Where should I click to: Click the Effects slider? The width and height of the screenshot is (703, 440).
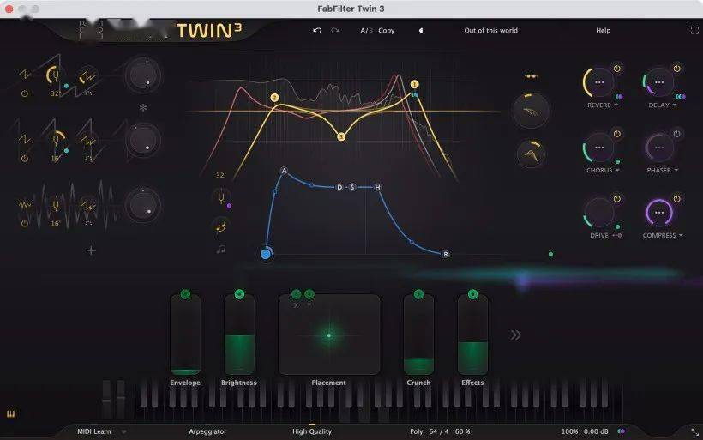click(x=472, y=335)
